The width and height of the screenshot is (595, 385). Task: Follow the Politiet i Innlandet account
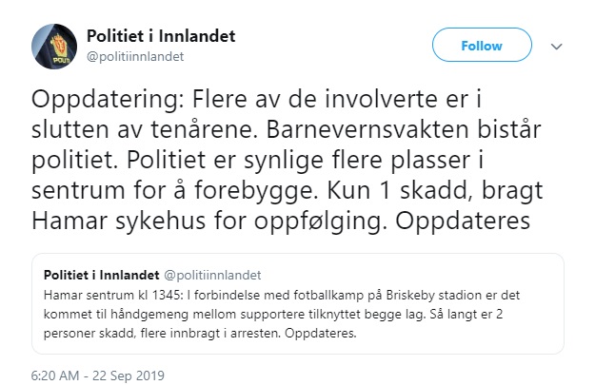tap(481, 46)
